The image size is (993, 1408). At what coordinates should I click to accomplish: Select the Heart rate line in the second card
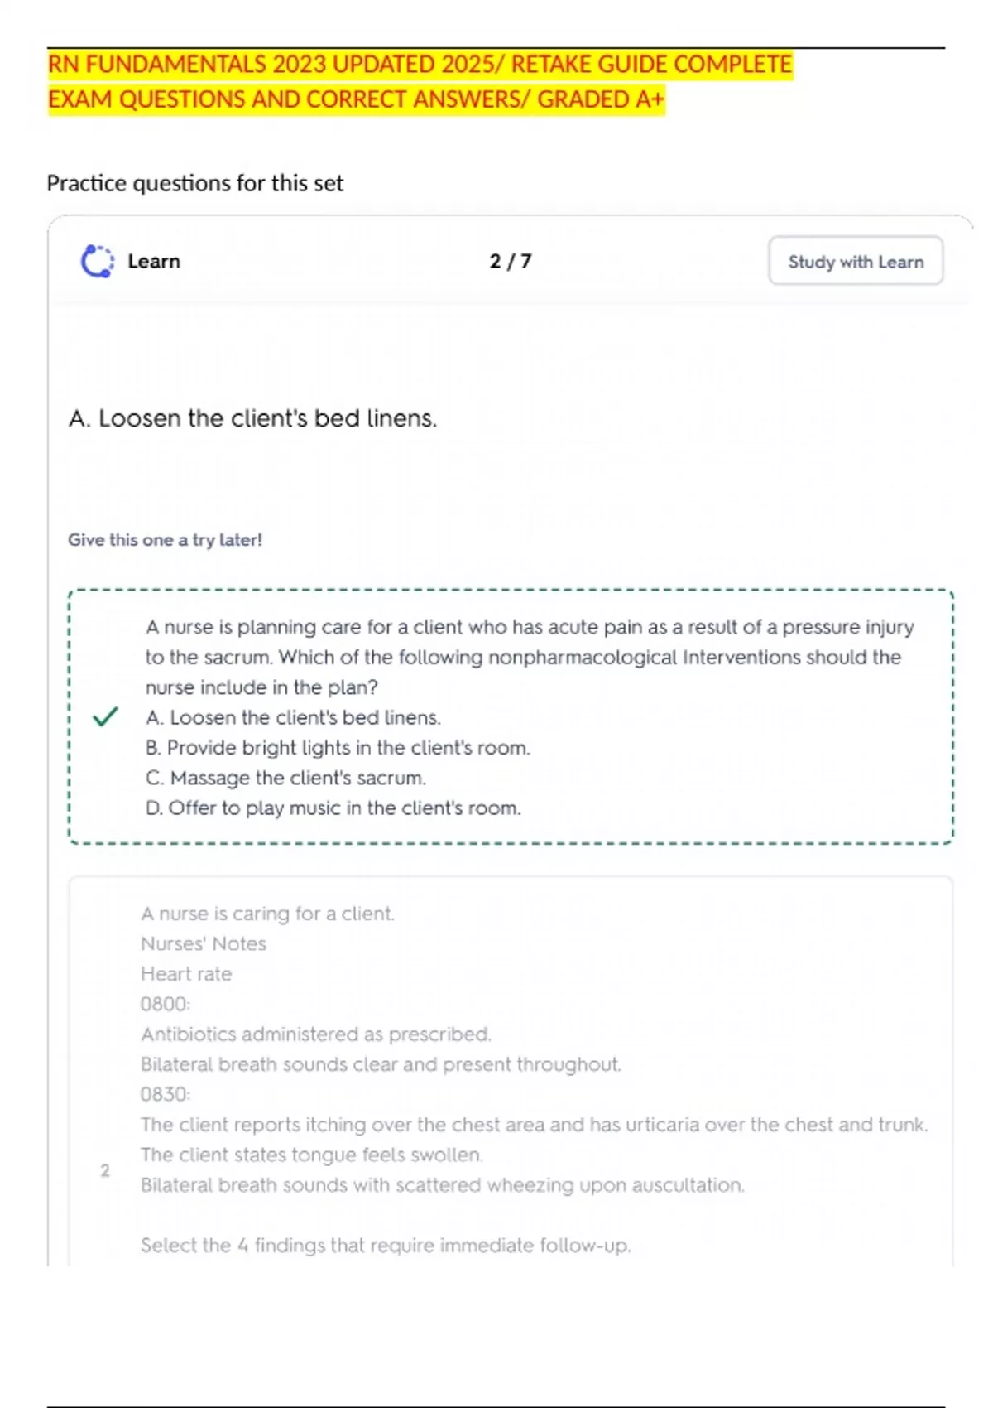(186, 974)
